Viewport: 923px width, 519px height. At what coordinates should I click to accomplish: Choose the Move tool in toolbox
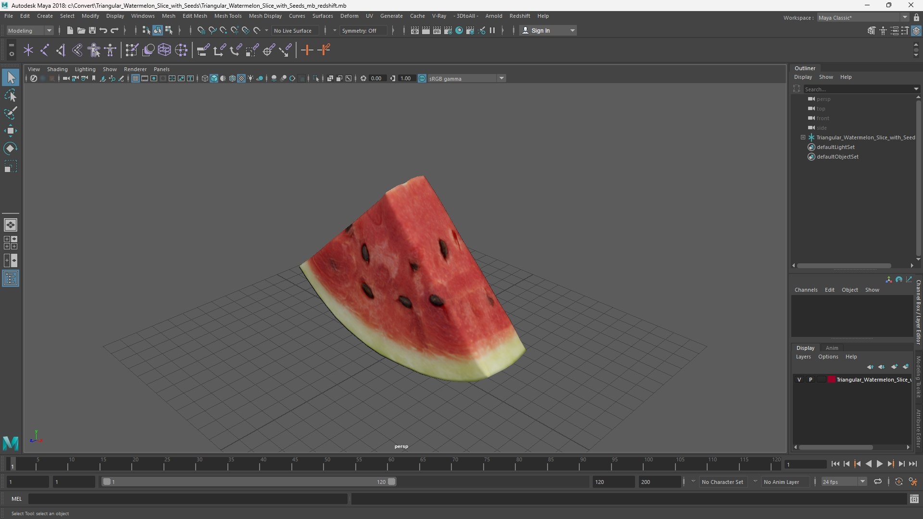point(11,131)
